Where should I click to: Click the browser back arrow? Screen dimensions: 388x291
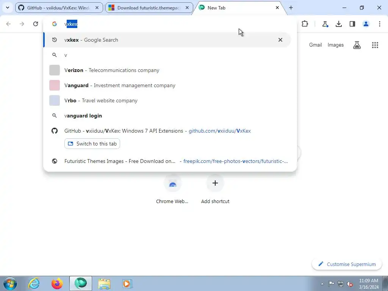[8, 24]
